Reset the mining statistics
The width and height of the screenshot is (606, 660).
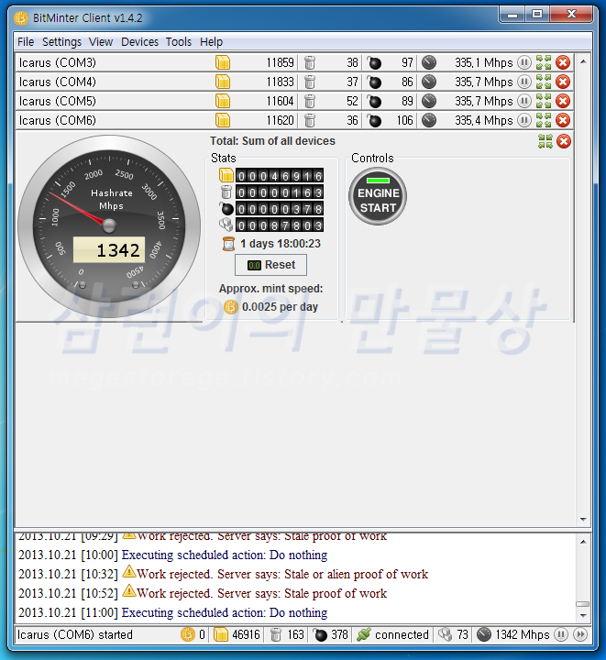[x=270, y=265]
